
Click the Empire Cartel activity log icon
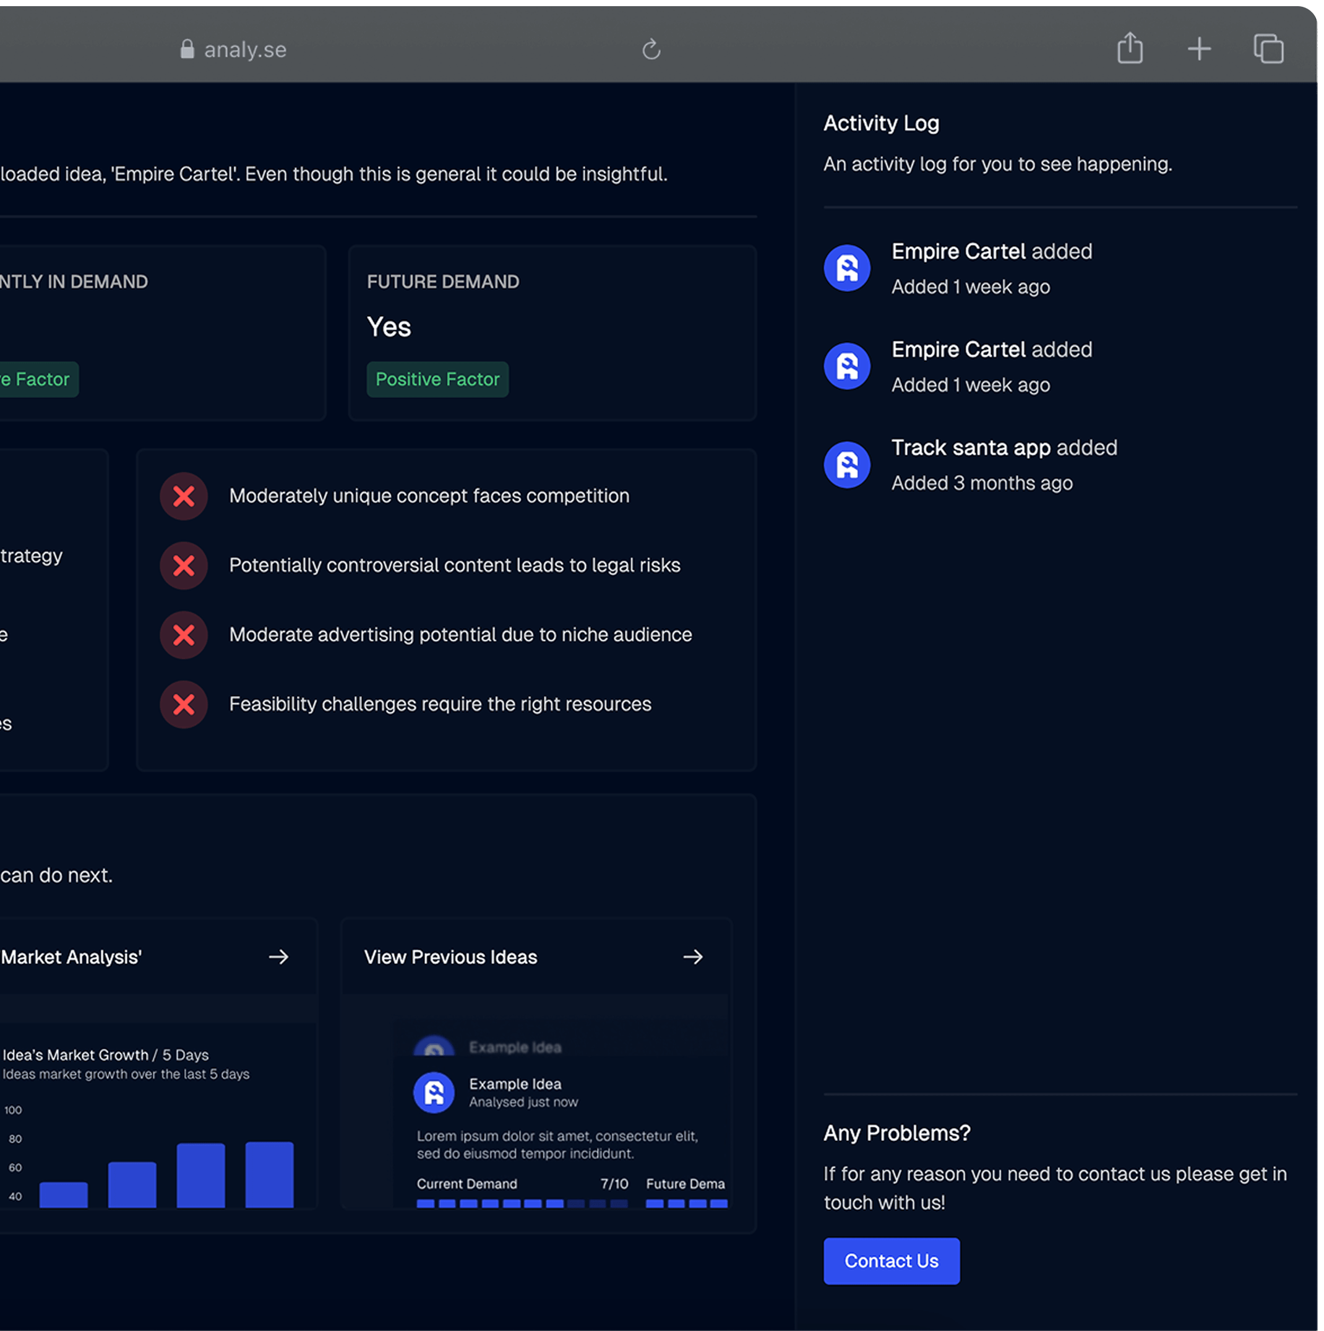click(846, 268)
